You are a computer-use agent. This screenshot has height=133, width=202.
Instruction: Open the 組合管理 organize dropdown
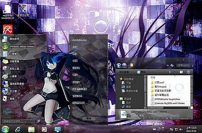coord(125,72)
